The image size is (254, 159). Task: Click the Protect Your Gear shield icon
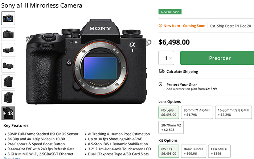[x=161, y=84]
